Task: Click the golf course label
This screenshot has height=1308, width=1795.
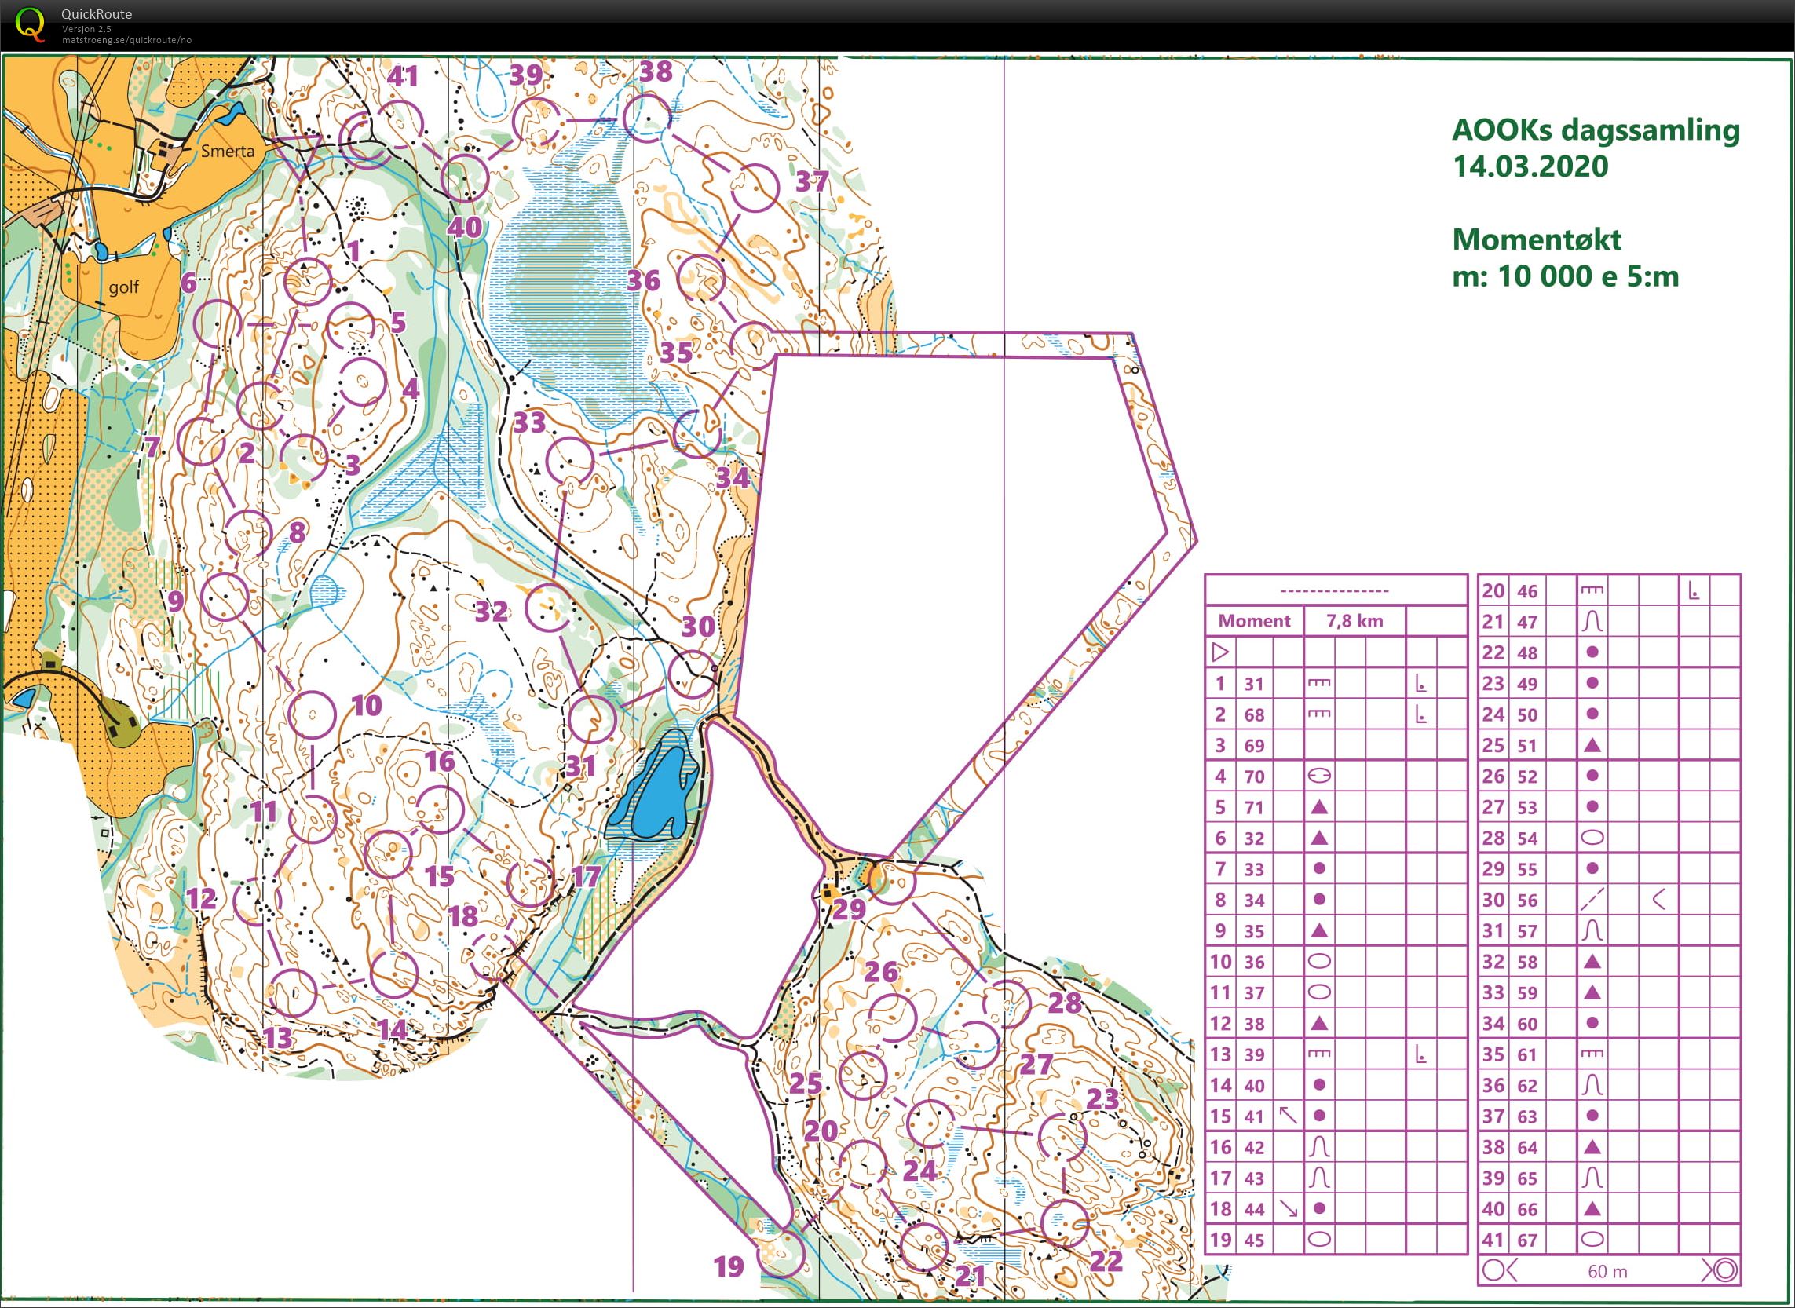Action: point(123,287)
